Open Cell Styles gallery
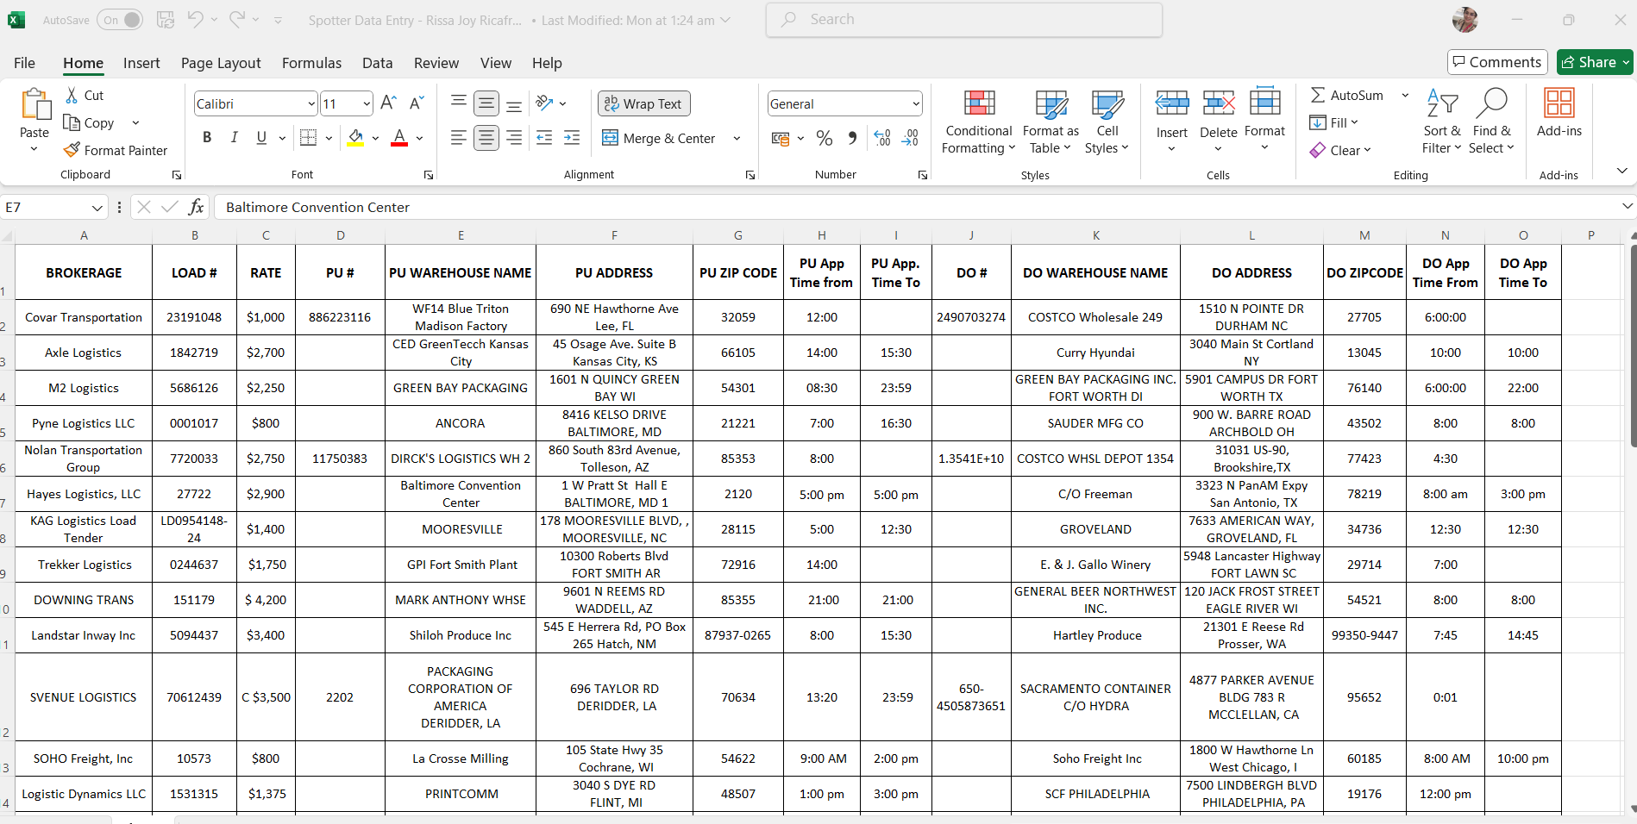Screen dimensions: 1637x824 pyautogui.click(x=1107, y=122)
